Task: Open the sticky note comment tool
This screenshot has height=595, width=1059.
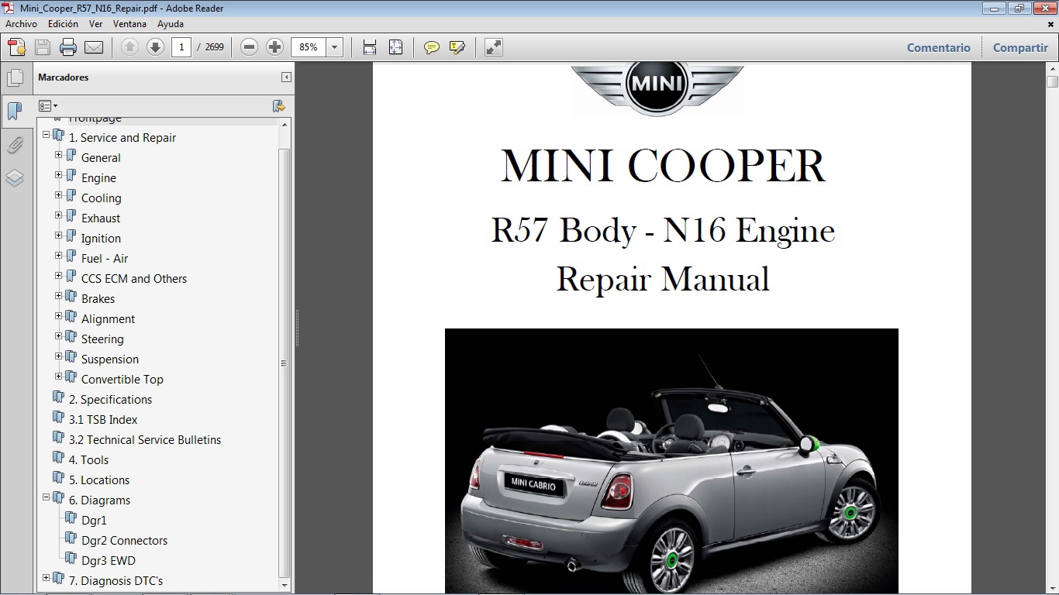Action: click(430, 47)
